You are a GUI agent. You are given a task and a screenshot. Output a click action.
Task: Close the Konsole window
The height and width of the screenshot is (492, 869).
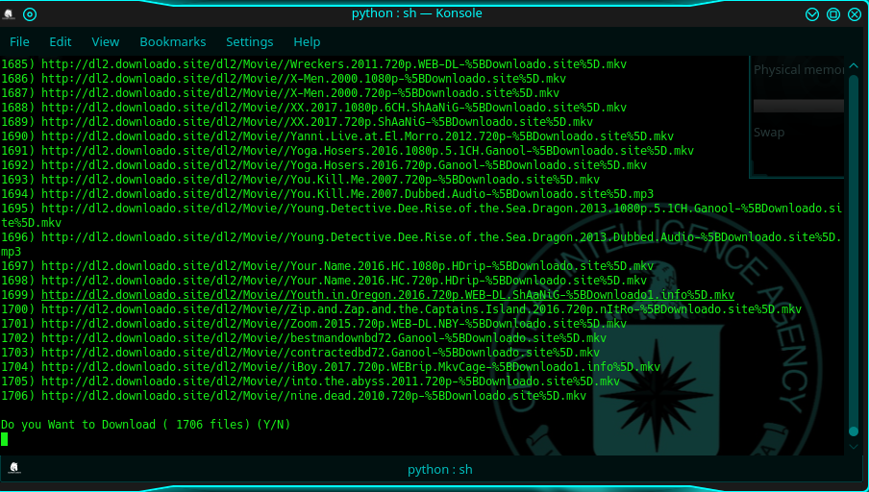[x=855, y=14]
